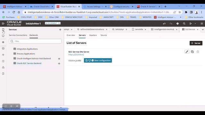This screenshot has height=115, width=205.
Task: Click the Undo icon in header
Action: point(164,24)
